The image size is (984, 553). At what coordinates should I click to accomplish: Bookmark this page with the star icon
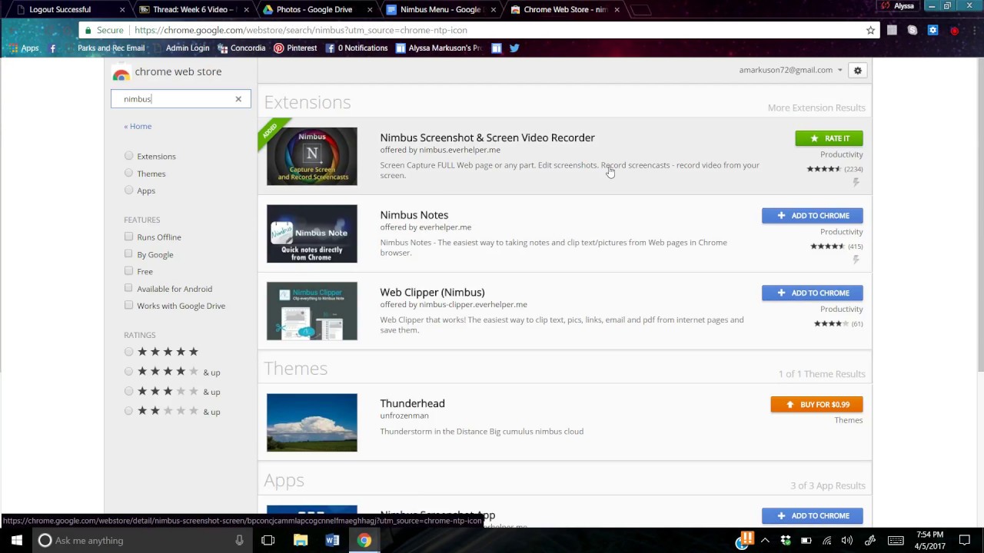pos(870,30)
